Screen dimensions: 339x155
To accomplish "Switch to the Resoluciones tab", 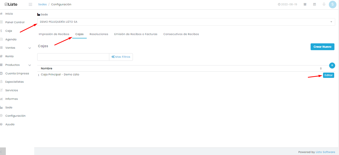I will point(99,34).
